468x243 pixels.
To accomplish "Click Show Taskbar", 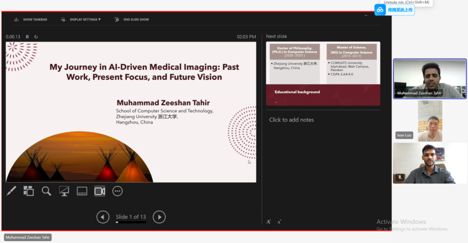I will click(31, 19).
